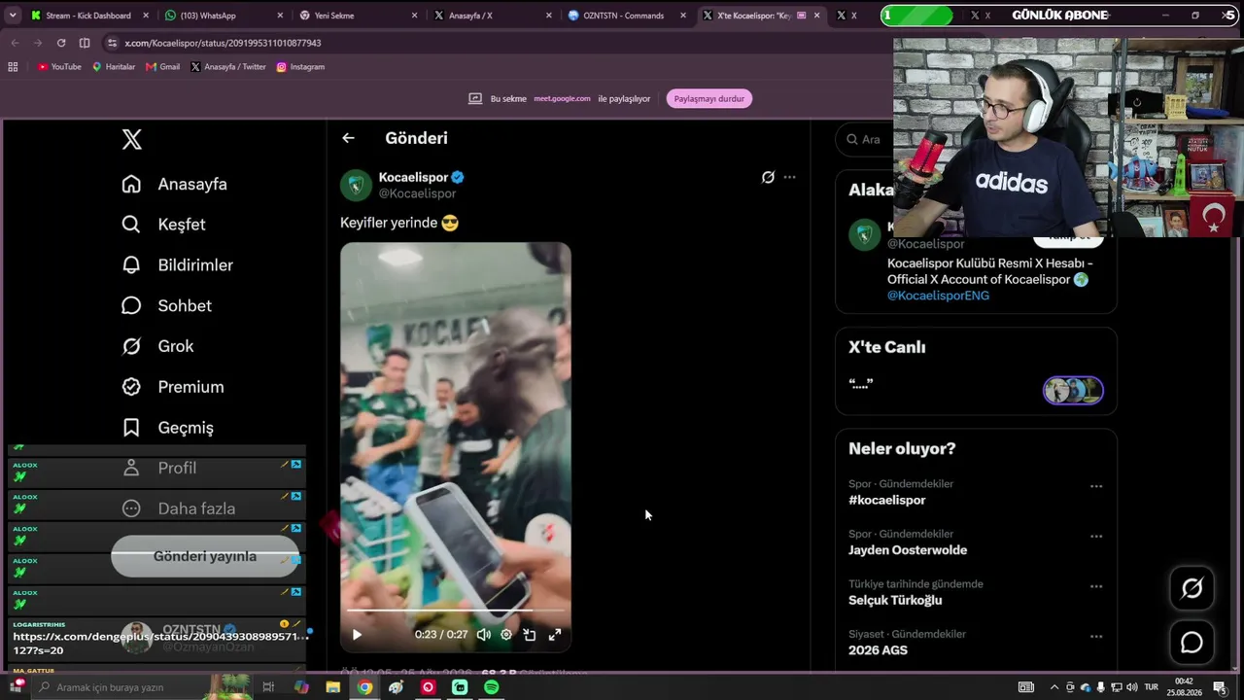
Task: Open the site information icon in address bar
Action: coord(113,43)
